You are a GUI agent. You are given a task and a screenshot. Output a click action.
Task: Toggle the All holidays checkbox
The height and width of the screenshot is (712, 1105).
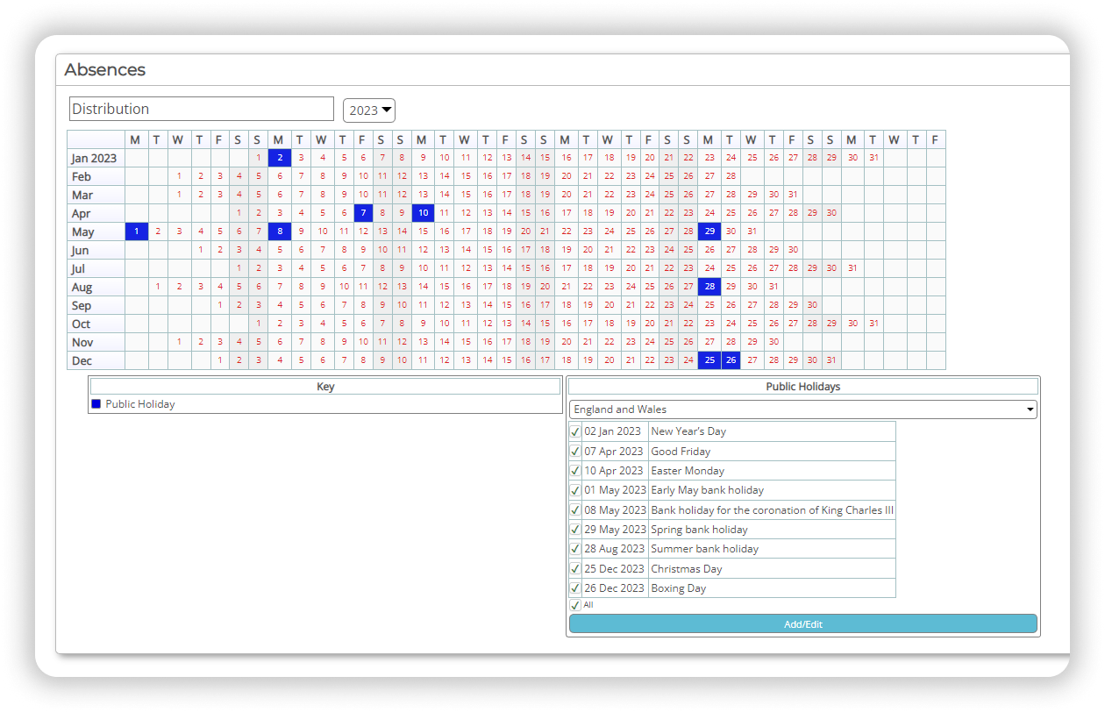(575, 604)
